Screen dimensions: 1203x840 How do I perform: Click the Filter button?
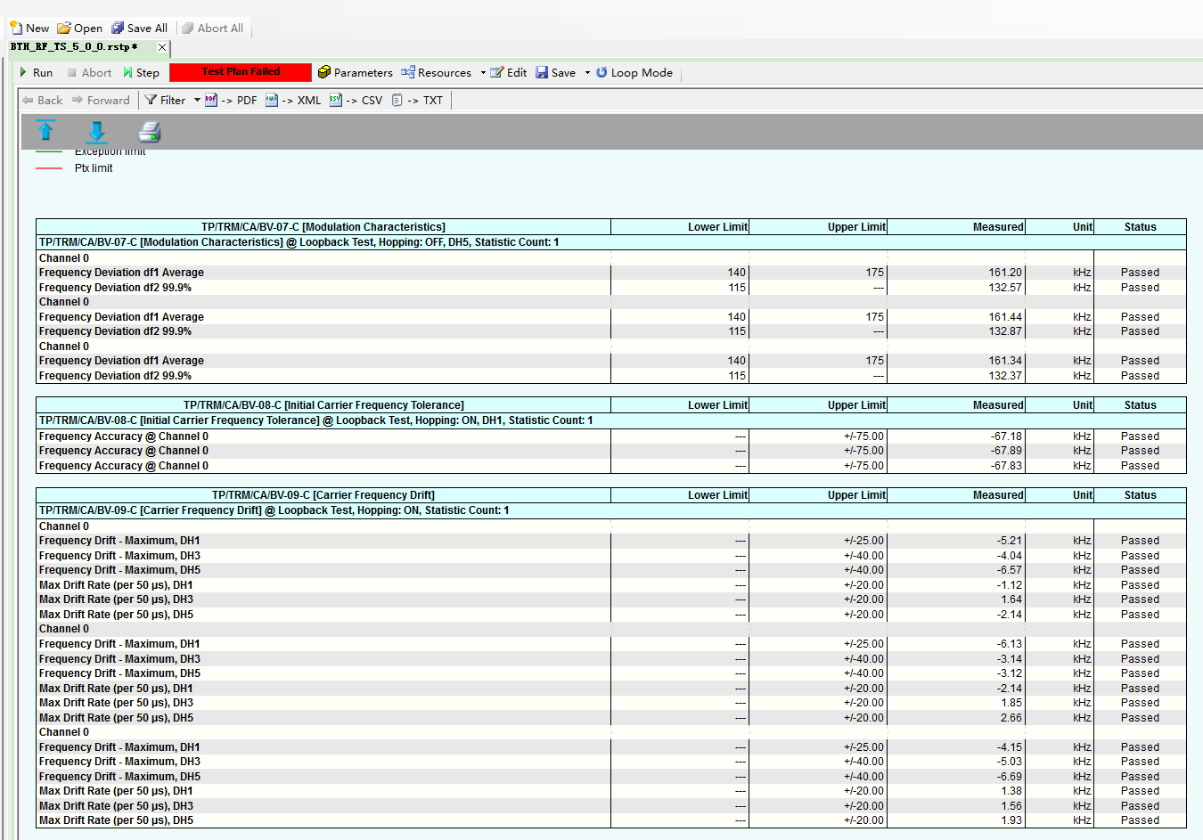[x=166, y=101]
